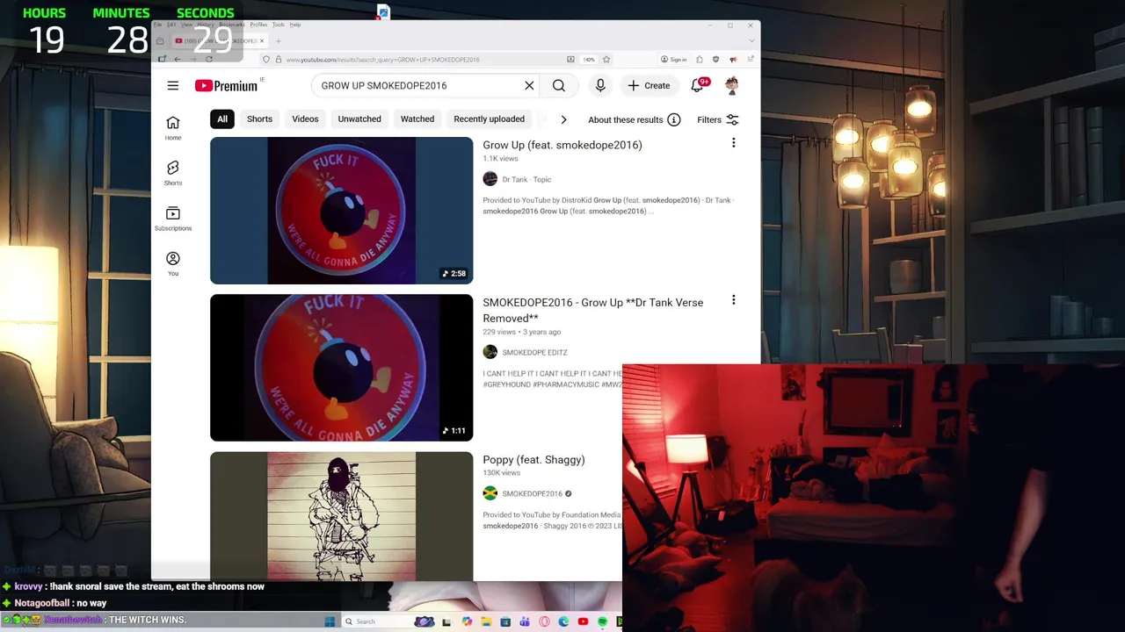Go to Home in the sidebar
This screenshot has height=632, width=1125.
(x=173, y=128)
